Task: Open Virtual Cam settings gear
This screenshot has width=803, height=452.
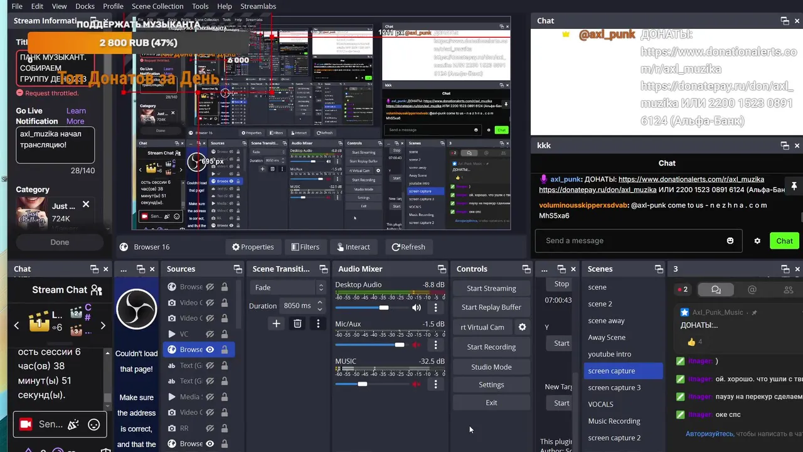Action: [x=522, y=327]
